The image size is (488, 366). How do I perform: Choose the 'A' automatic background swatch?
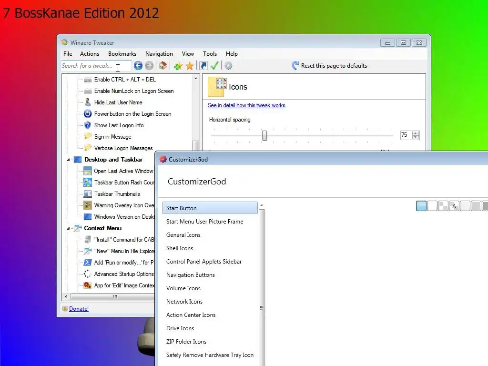[454, 206]
